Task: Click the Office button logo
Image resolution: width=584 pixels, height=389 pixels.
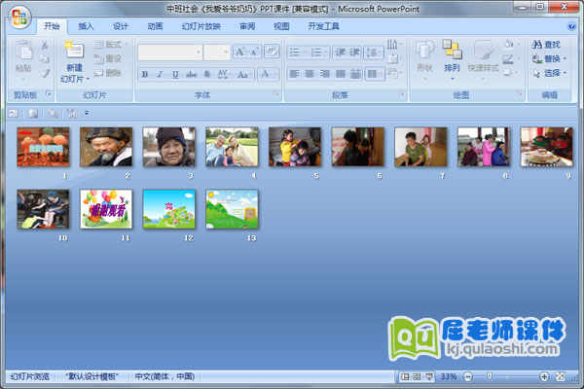Action: [20, 17]
